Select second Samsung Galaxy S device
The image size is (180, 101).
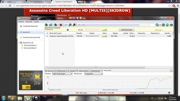coord(30,48)
